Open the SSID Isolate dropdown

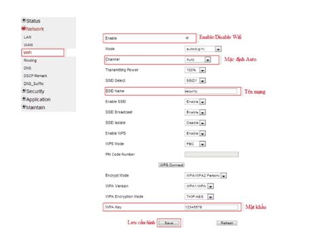tap(195, 123)
